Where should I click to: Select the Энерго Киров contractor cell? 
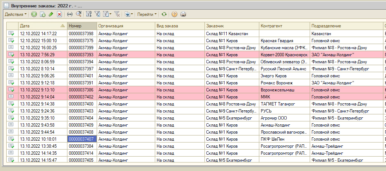(x=284, y=76)
